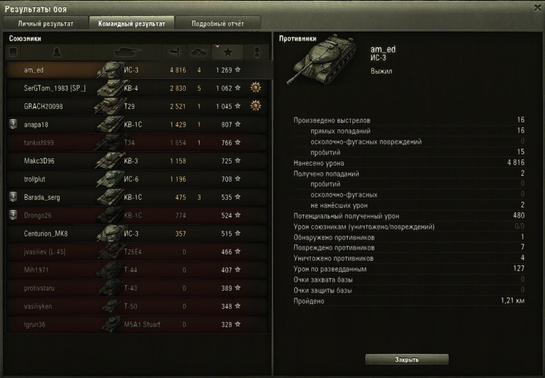Sort allies by player name silhouette icon
Image resolution: width=545 pixels, height=378 pixels.
point(57,52)
